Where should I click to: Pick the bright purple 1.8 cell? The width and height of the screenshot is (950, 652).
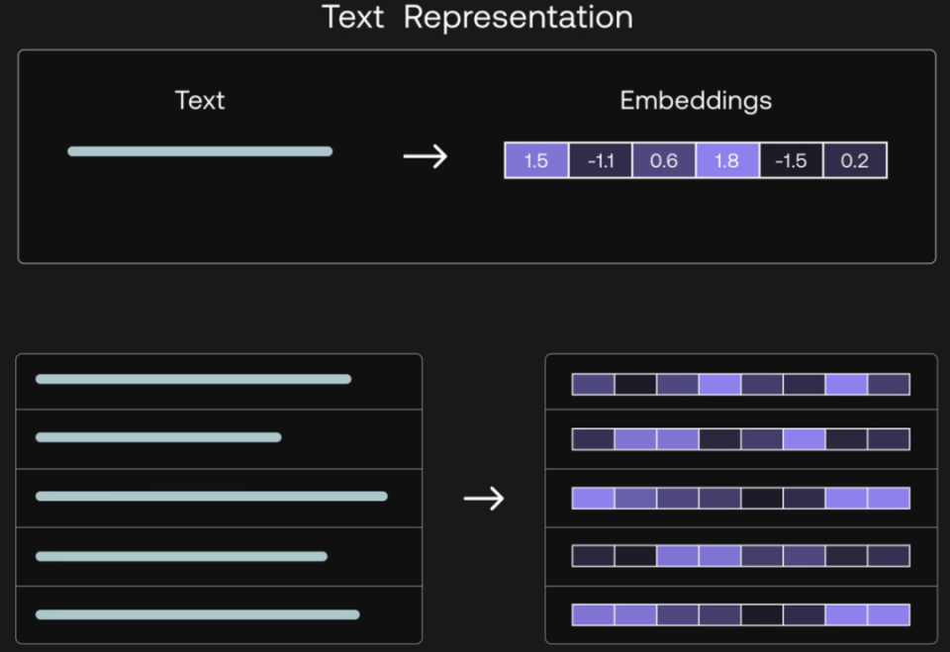[727, 160]
